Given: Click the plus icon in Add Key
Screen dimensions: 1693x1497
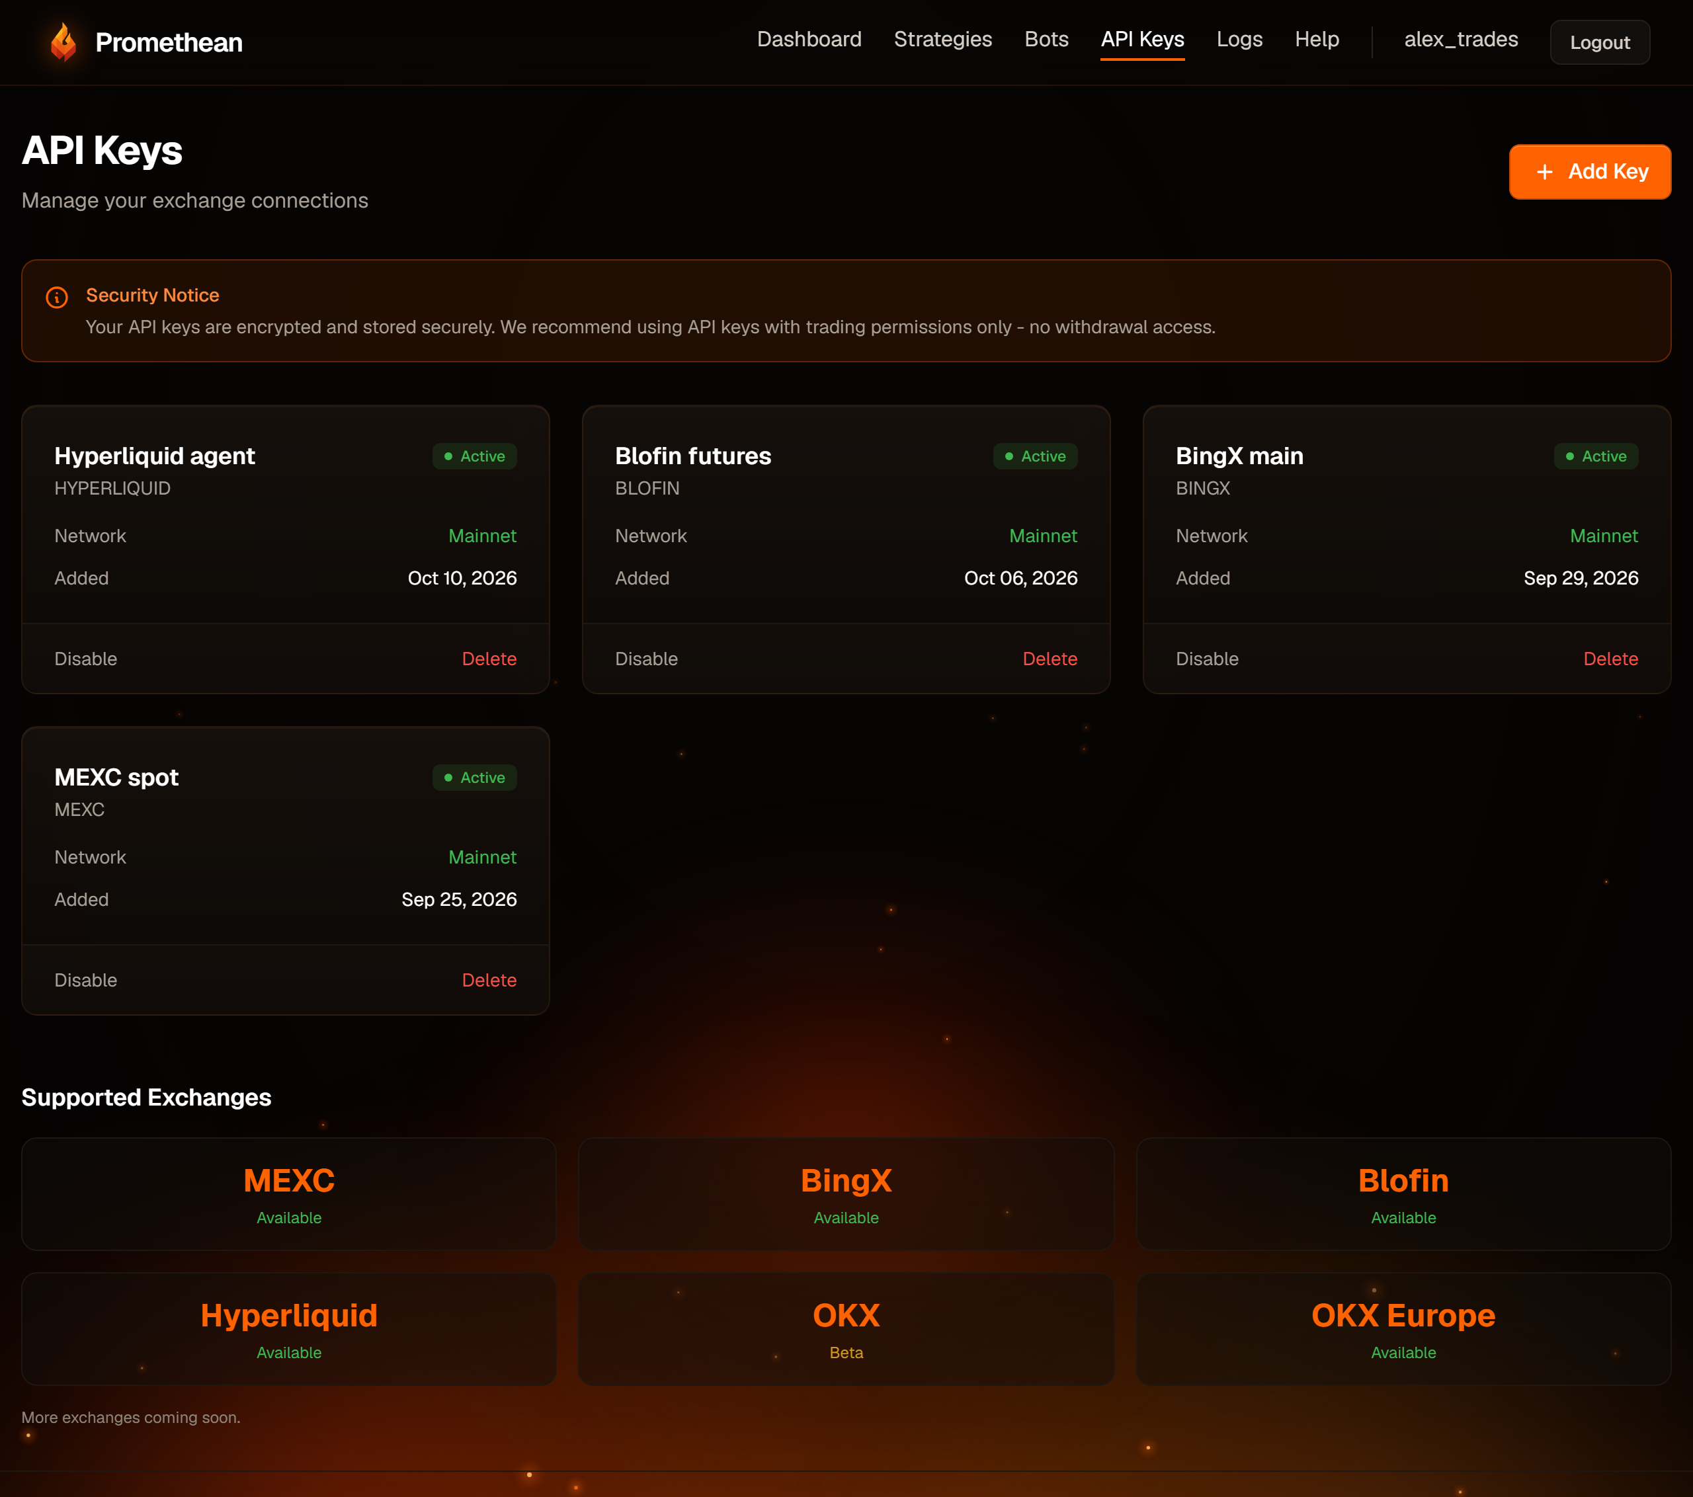Looking at the screenshot, I should click(x=1544, y=172).
